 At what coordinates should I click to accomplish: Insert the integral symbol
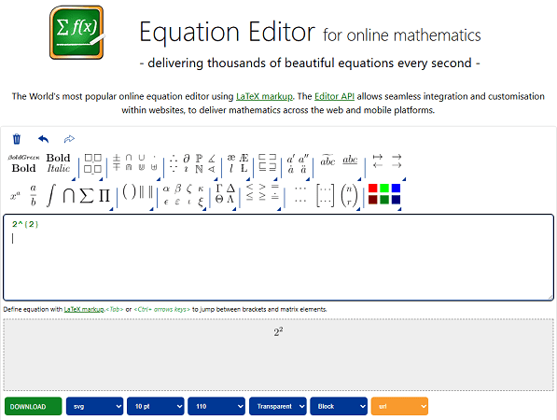50,195
